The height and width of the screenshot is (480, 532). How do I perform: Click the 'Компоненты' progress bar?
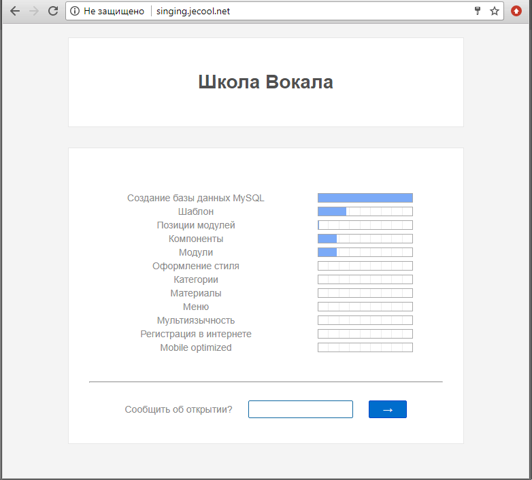click(x=365, y=239)
